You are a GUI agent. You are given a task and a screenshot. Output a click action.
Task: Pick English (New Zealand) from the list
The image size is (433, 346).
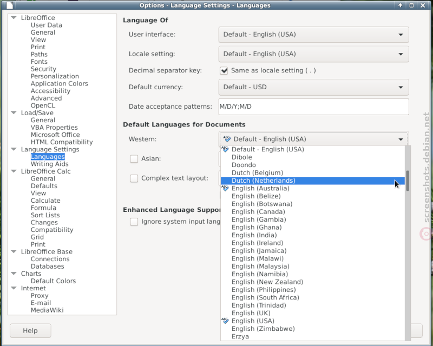pyautogui.click(x=313, y=282)
